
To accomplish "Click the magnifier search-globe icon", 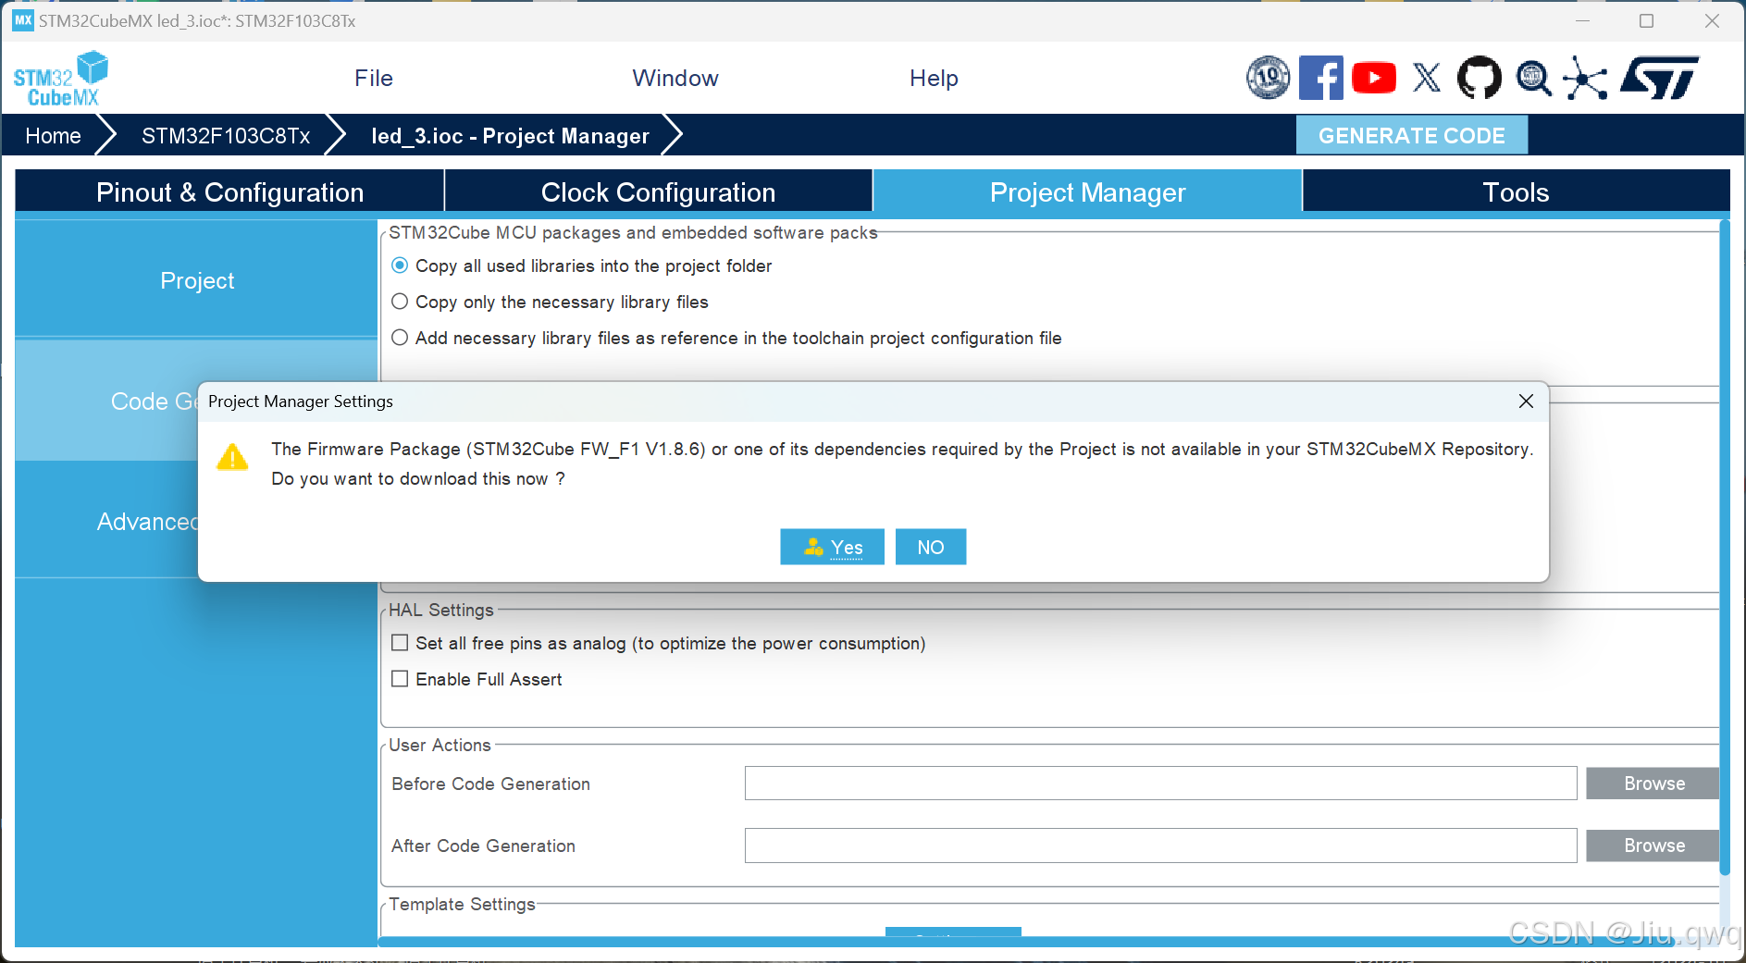I will click(1533, 78).
